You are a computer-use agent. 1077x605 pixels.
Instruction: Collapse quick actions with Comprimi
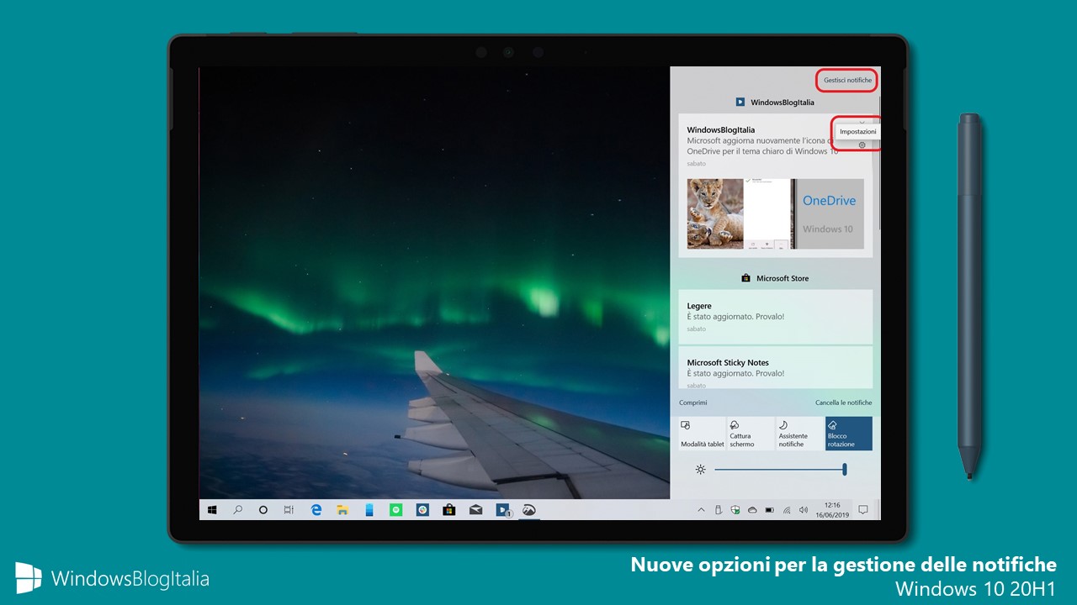[693, 402]
